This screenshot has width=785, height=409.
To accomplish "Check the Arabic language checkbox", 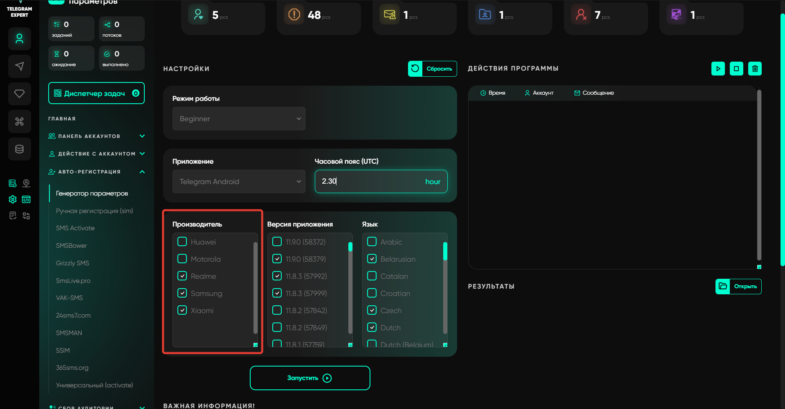I will coord(372,242).
